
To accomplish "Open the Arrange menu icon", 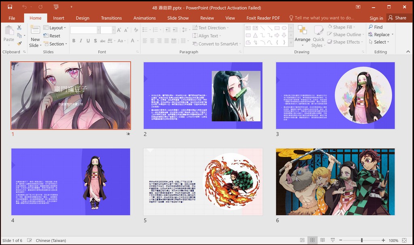I will click(302, 30).
